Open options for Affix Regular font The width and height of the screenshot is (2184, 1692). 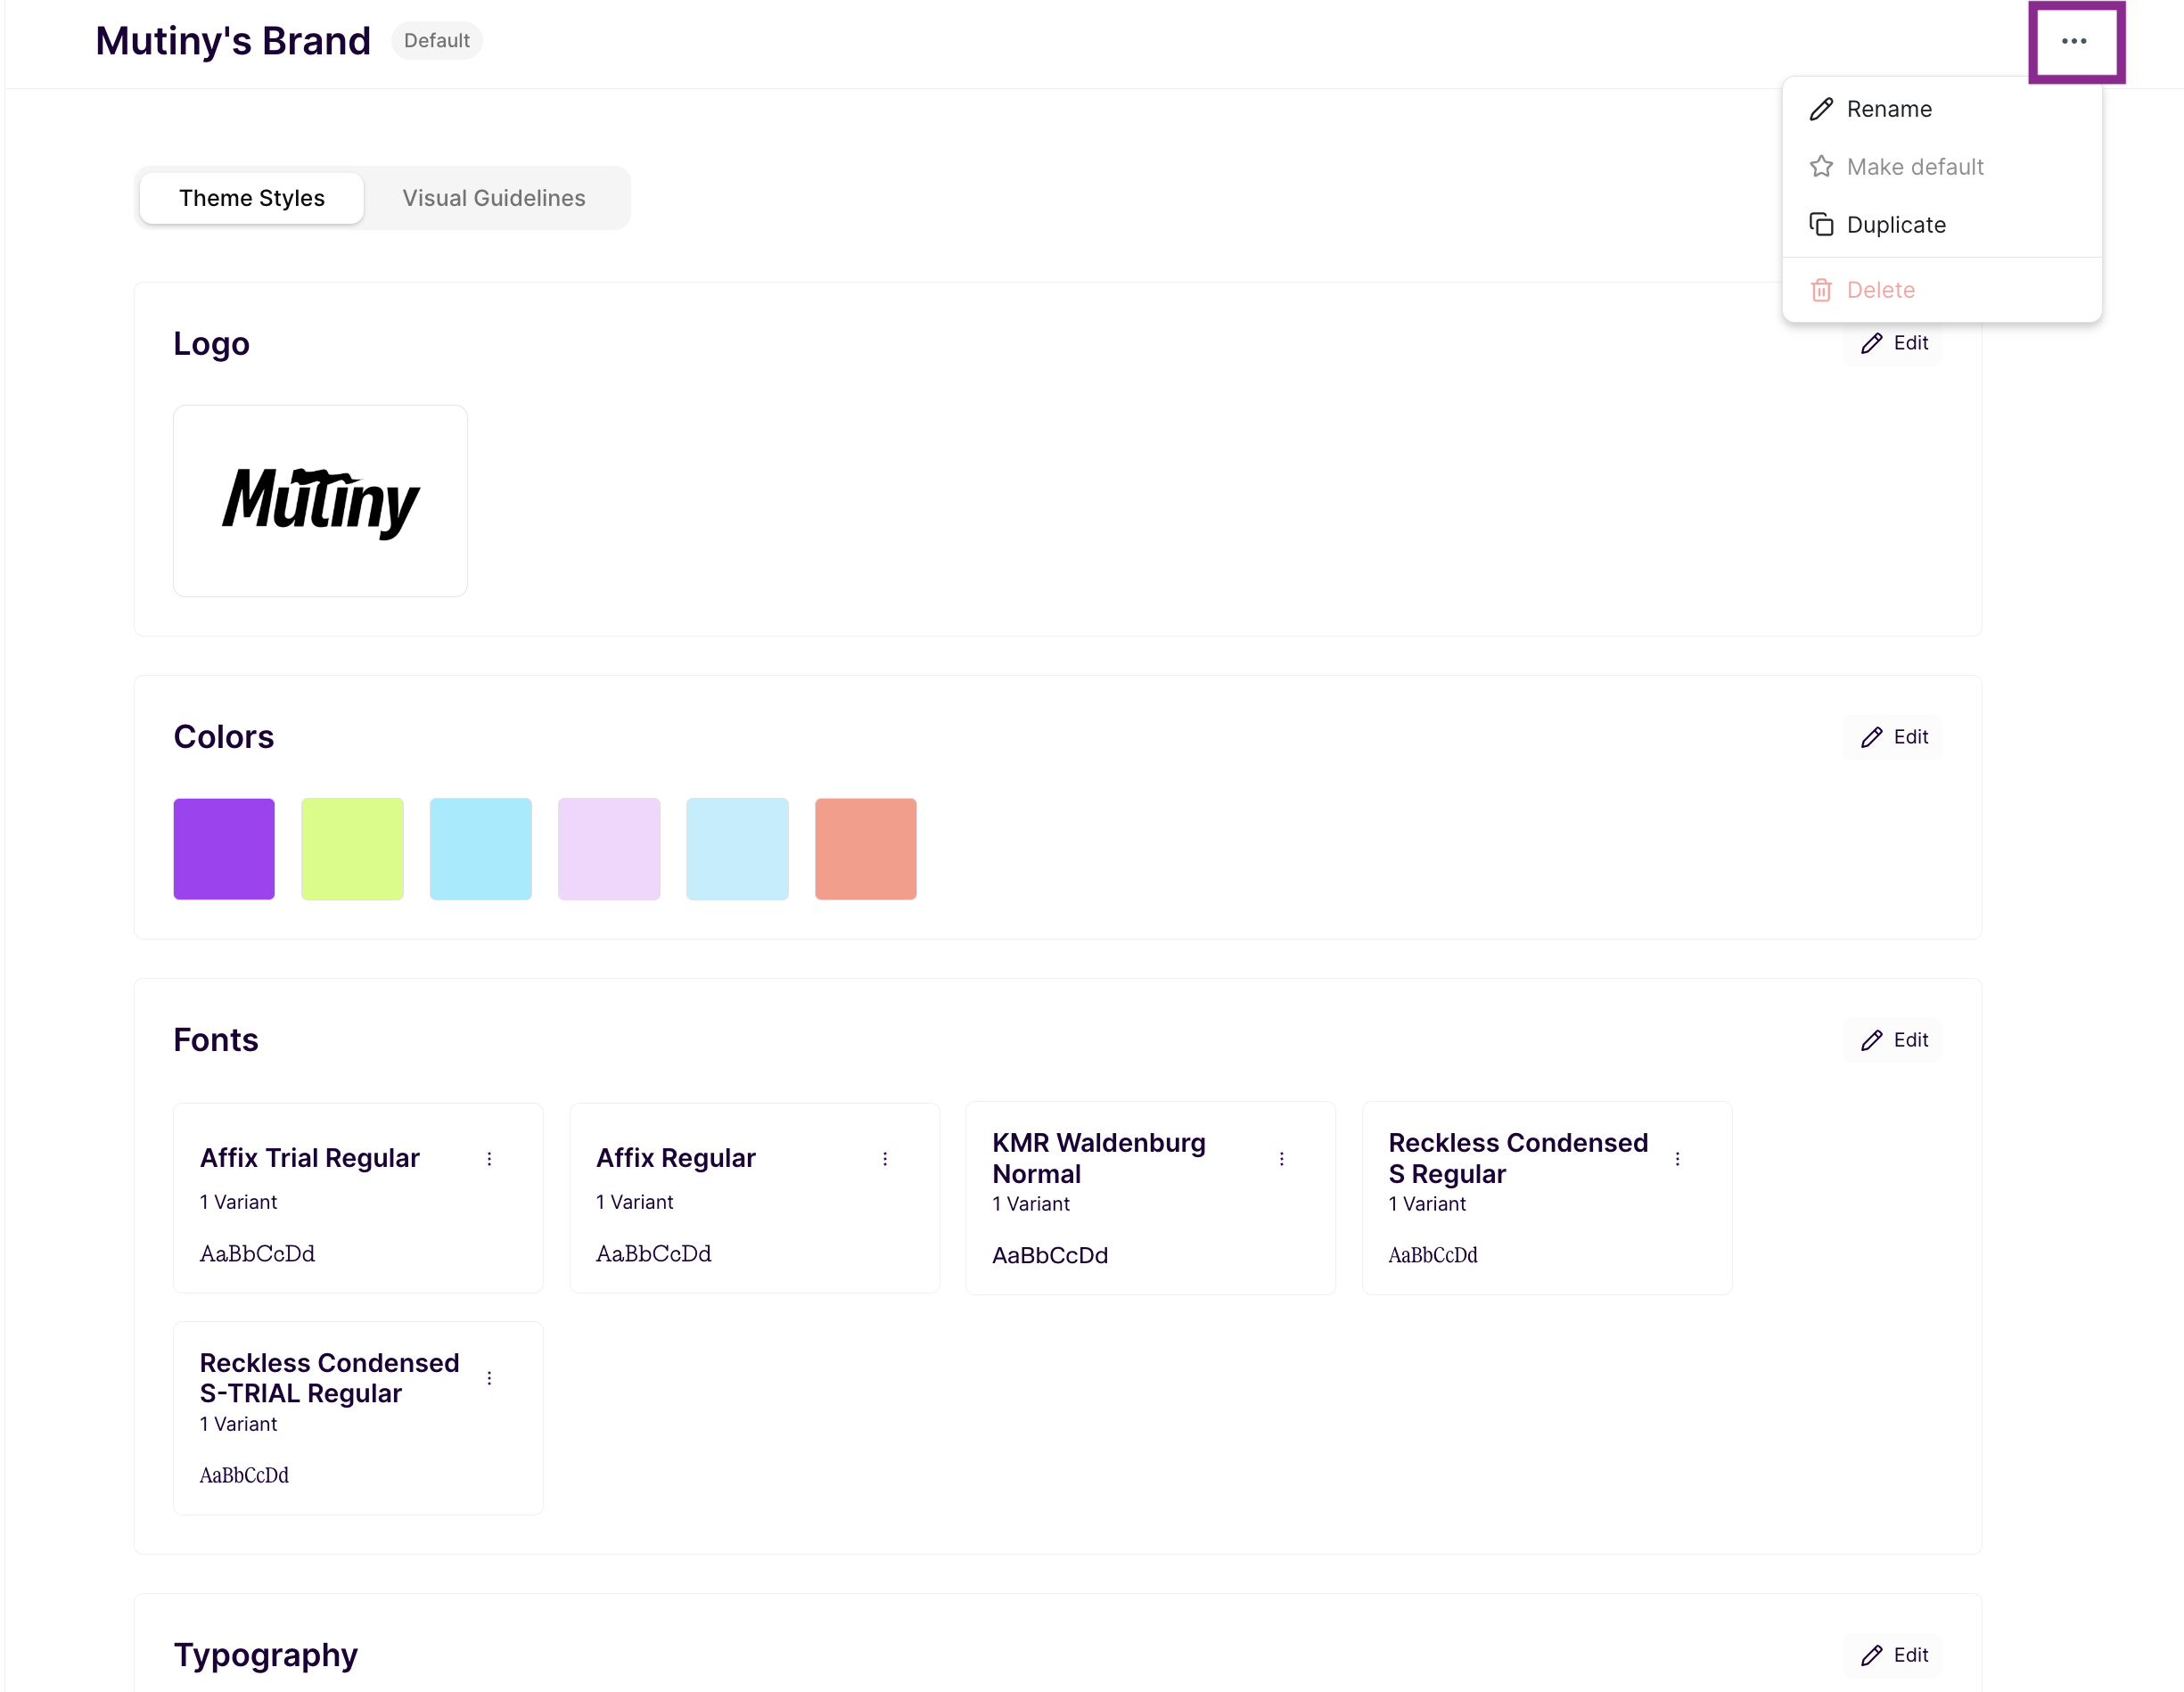pos(885,1159)
